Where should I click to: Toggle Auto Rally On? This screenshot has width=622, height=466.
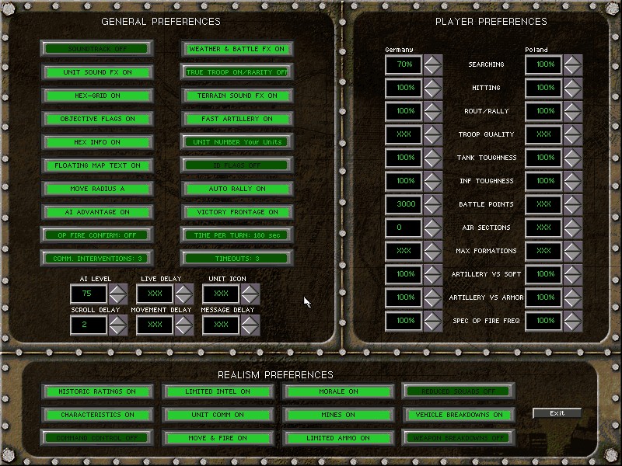(237, 189)
